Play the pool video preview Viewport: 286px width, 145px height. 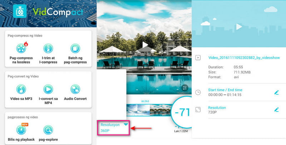click(x=144, y=45)
